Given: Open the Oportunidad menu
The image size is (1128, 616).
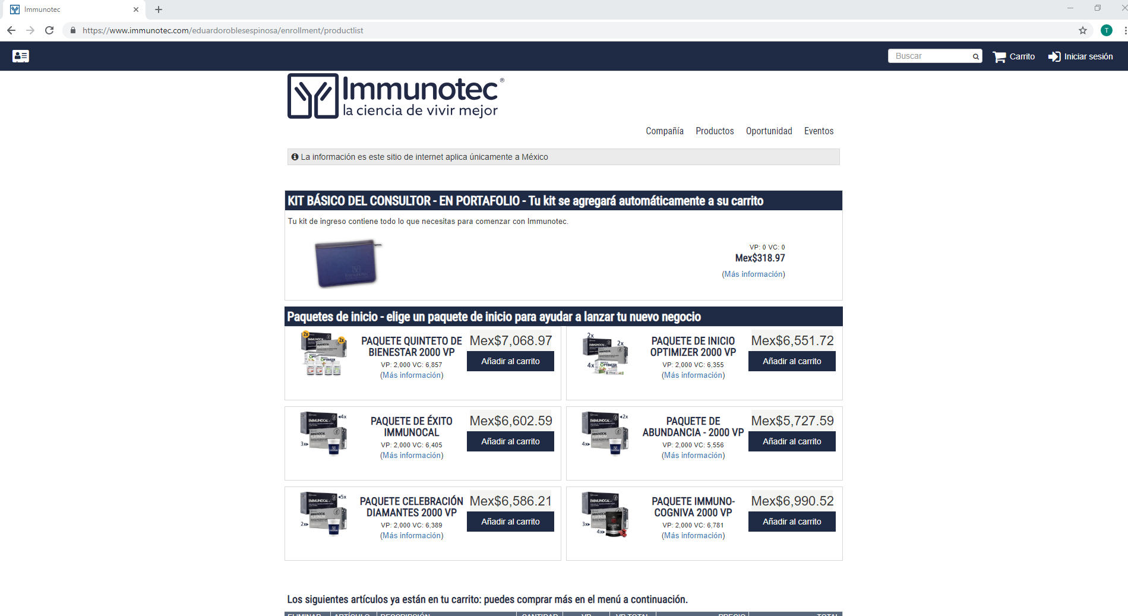Looking at the screenshot, I should (769, 131).
